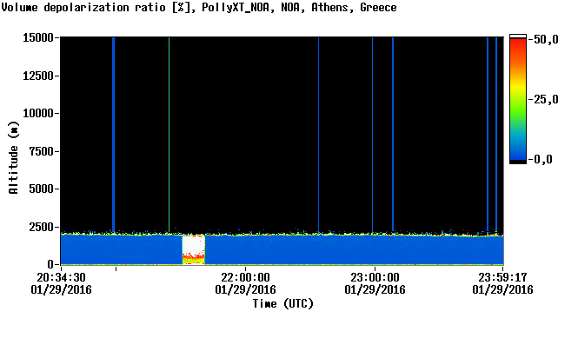
Task: Click the chart title mentioning PollyXT_NOA
Action: 199,7
